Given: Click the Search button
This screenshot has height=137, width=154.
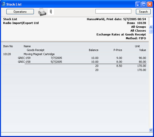Looking at the screenshot, I should click(143, 12).
